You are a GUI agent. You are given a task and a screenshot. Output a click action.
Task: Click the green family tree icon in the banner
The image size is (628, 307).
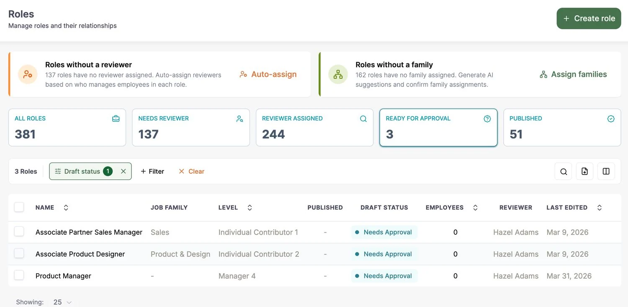pyautogui.click(x=338, y=74)
